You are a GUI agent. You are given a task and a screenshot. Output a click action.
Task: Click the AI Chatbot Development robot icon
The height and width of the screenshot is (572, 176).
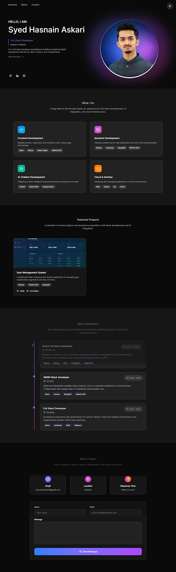point(21,169)
